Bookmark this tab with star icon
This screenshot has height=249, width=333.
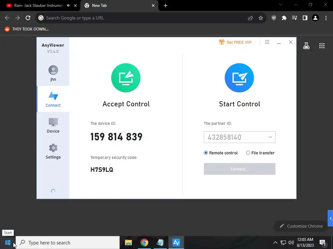pos(261,18)
